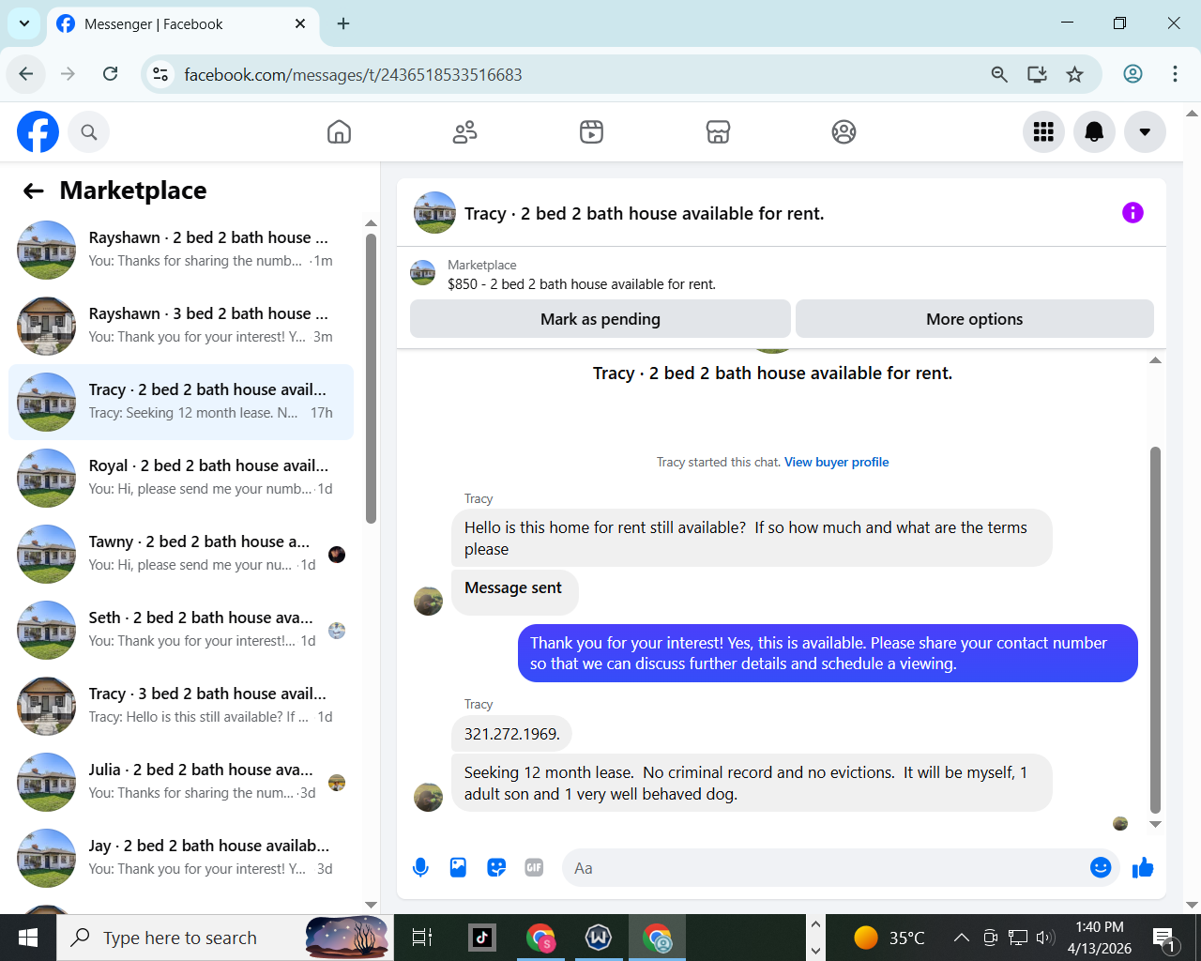Image resolution: width=1201 pixels, height=961 pixels.
Task: Open Tawny 2 bed 2 bath conversation
Action: tap(181, 554)
